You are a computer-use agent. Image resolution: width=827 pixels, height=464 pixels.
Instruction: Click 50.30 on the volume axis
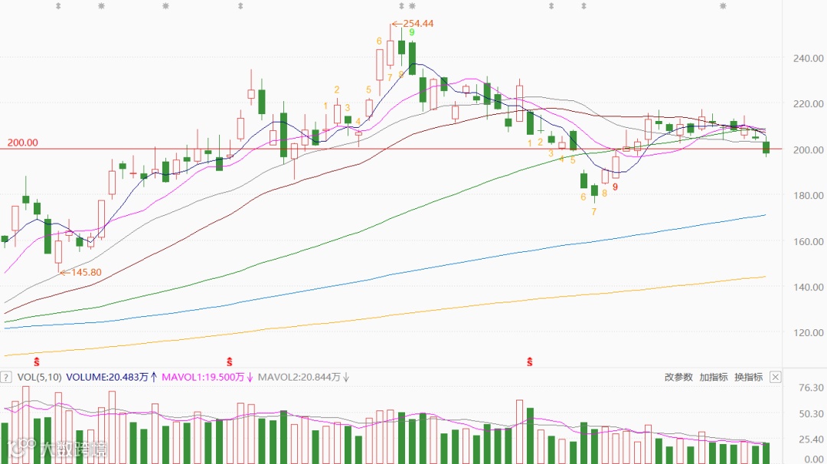click(x=811, y=414)
